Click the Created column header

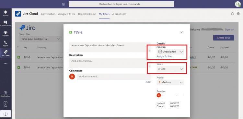211,47
